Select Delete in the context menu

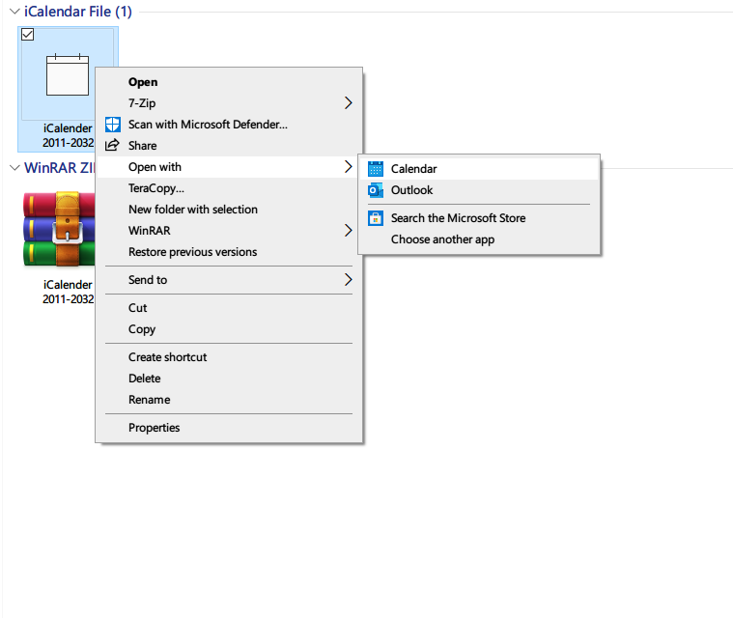coord(145,379)
